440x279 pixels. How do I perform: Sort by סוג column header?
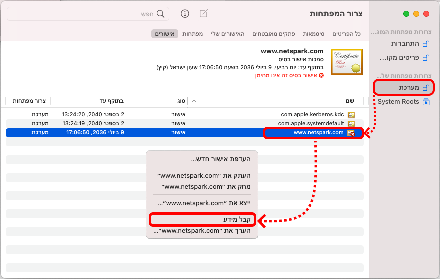click(x=181, y=101)
